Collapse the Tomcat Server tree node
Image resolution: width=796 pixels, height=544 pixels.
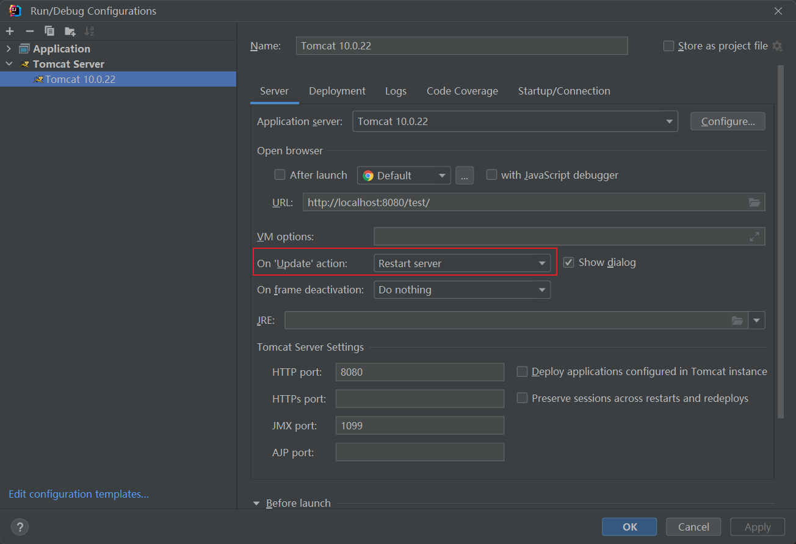point(9,64)
